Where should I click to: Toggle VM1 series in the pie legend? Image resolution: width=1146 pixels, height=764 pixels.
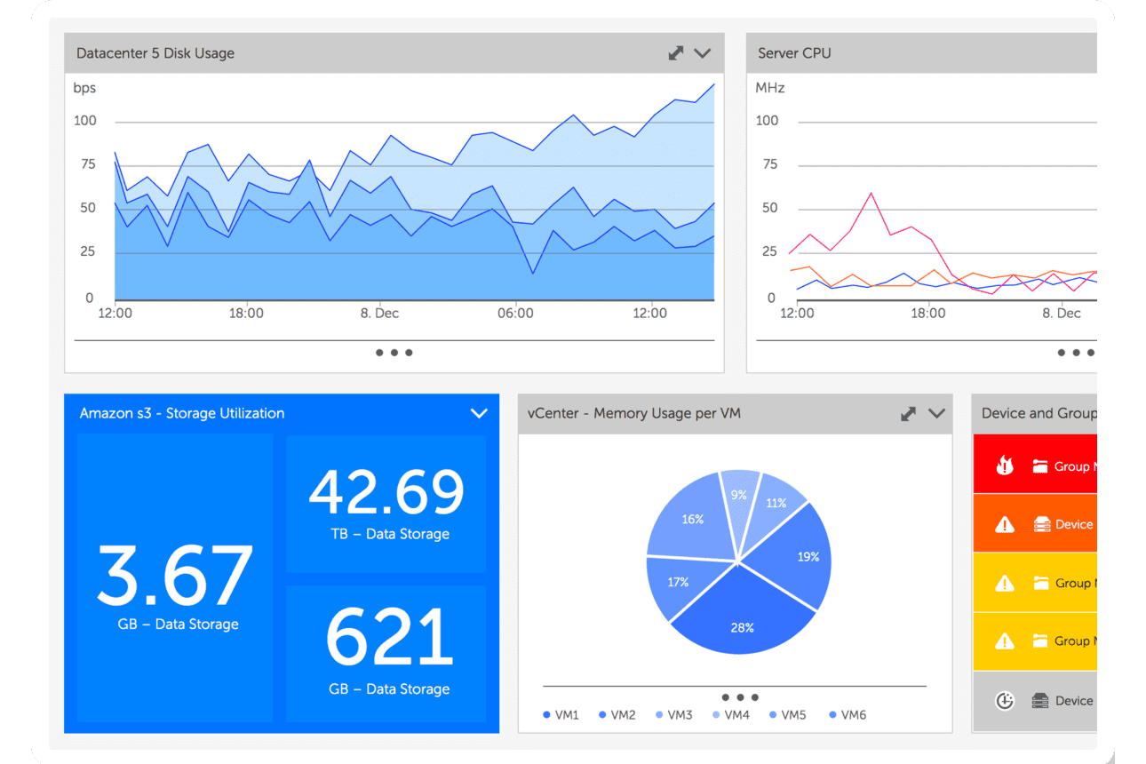click(x=561, y=714)
